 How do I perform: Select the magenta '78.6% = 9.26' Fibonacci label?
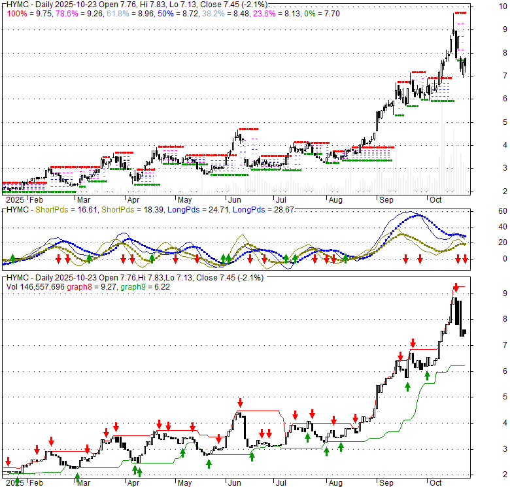click(x=80, y=14)
